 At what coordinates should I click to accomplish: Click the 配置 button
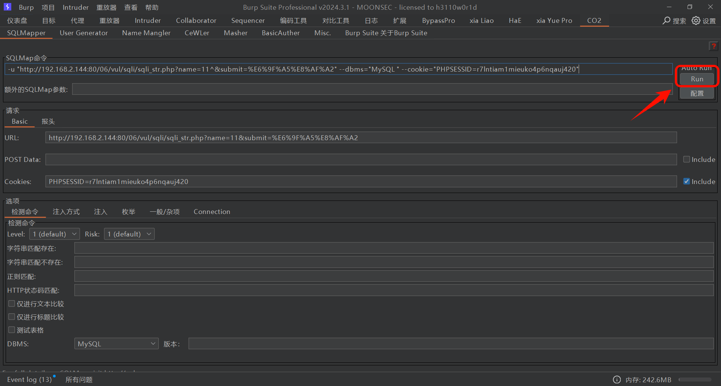tap(697, 93)
